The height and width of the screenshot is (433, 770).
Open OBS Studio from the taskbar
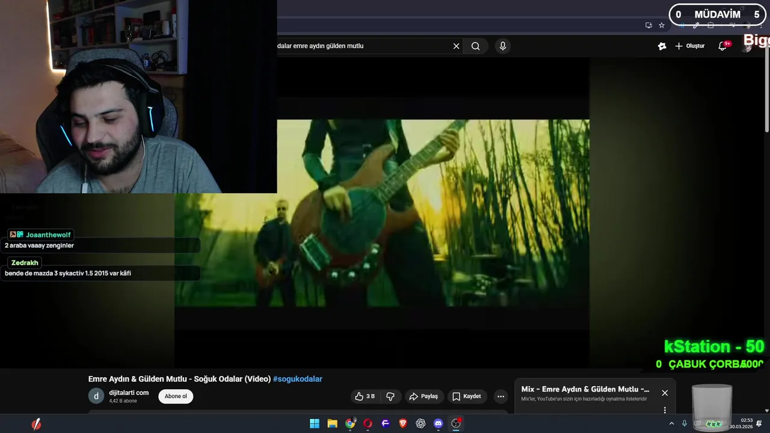tap(456, 423)
